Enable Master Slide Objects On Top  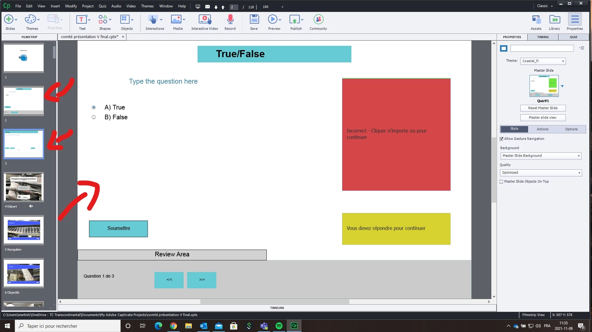click(x=502, y=182)
